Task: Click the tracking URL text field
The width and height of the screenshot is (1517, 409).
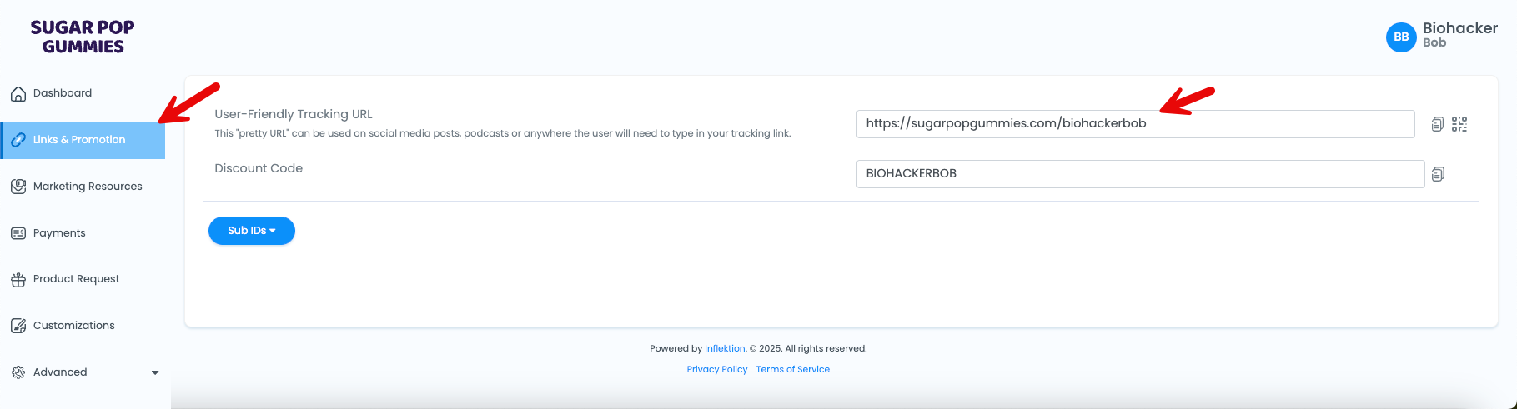Action: point(1136,124)
